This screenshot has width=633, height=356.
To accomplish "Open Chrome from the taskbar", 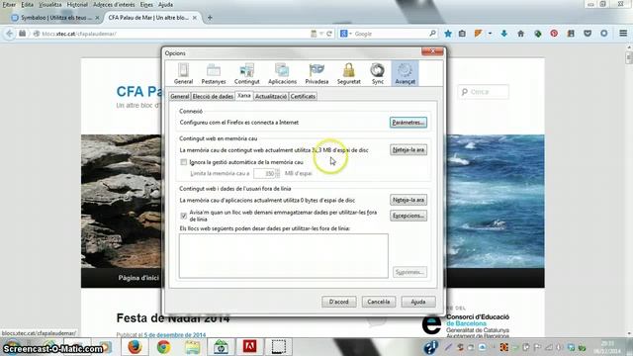I will coord(163,347).
